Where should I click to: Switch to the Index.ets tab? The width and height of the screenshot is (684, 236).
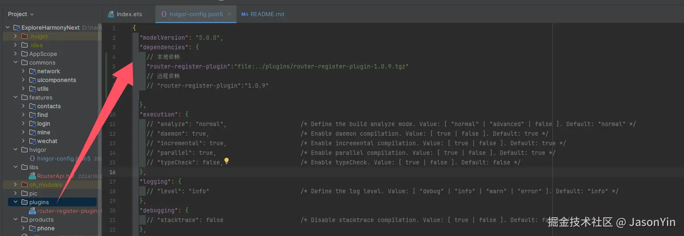[x=129, y=14]
